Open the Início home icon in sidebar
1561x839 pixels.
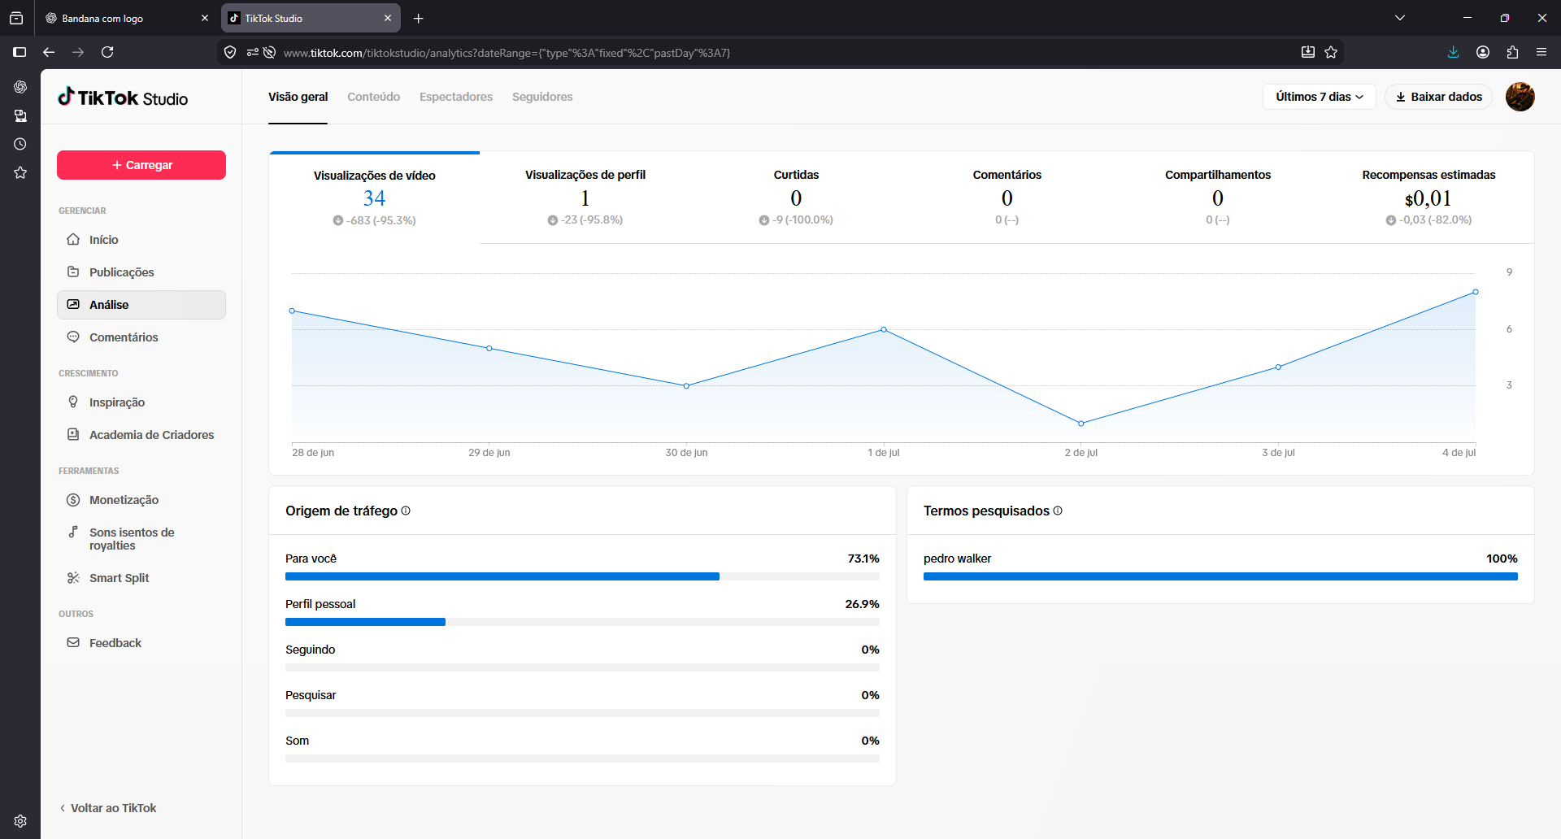[x=73, y=240]
